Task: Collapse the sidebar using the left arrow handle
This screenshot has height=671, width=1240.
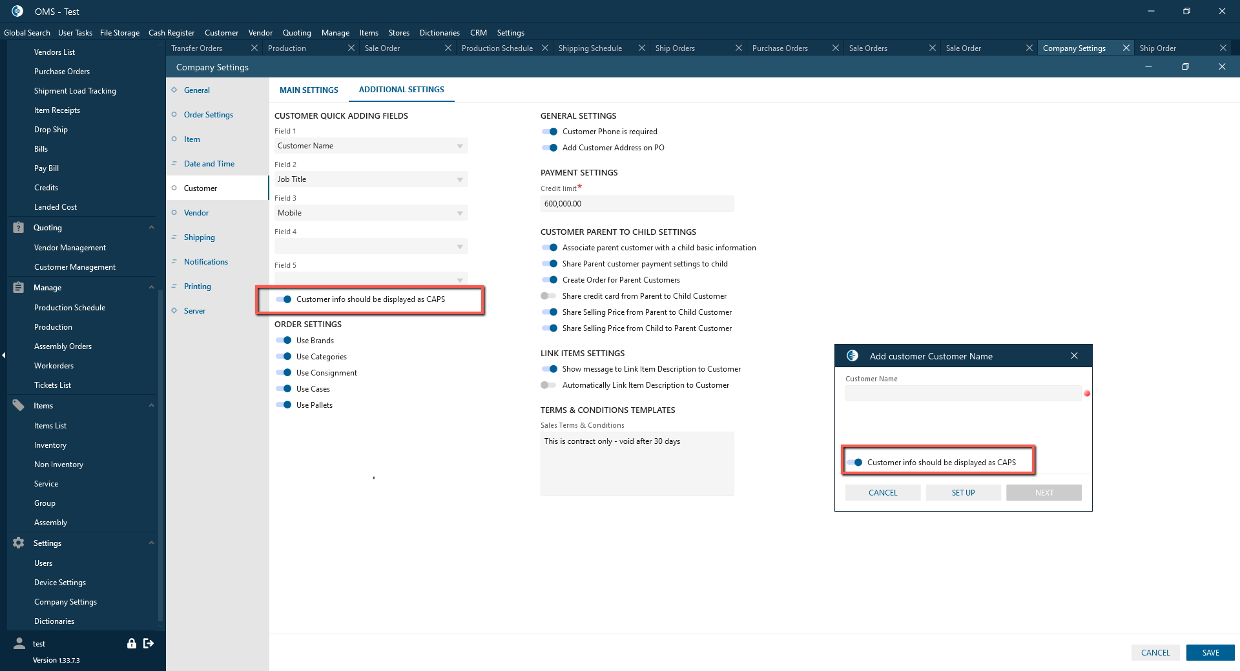Action: (3, 355)
